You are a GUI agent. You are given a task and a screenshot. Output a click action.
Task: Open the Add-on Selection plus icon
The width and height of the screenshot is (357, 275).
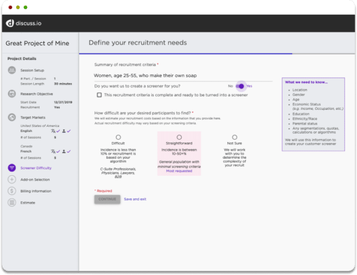pos(12,179)
